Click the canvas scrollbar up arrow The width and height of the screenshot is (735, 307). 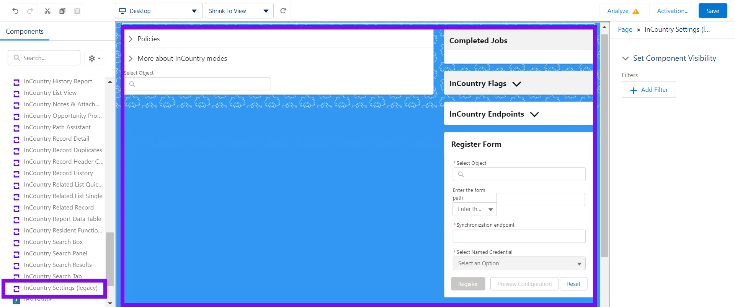coord(604,27)
